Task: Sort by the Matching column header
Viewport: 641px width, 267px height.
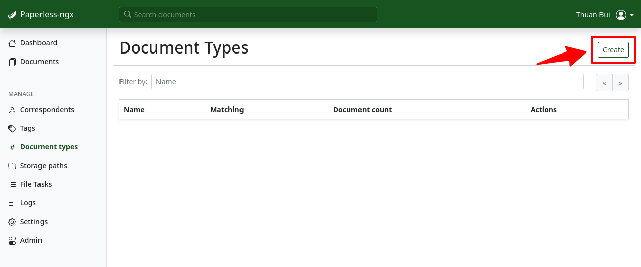Action: 227,110
